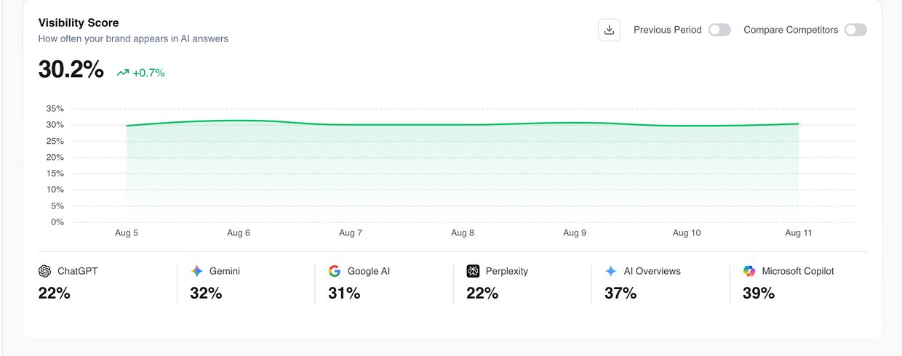Click the 35% y-axis label
This screenshot has height=356, width=902.
(x=55, y=109)
